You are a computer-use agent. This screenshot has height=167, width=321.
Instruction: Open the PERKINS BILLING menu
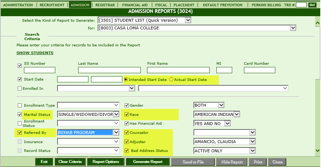tap(266, 5)
